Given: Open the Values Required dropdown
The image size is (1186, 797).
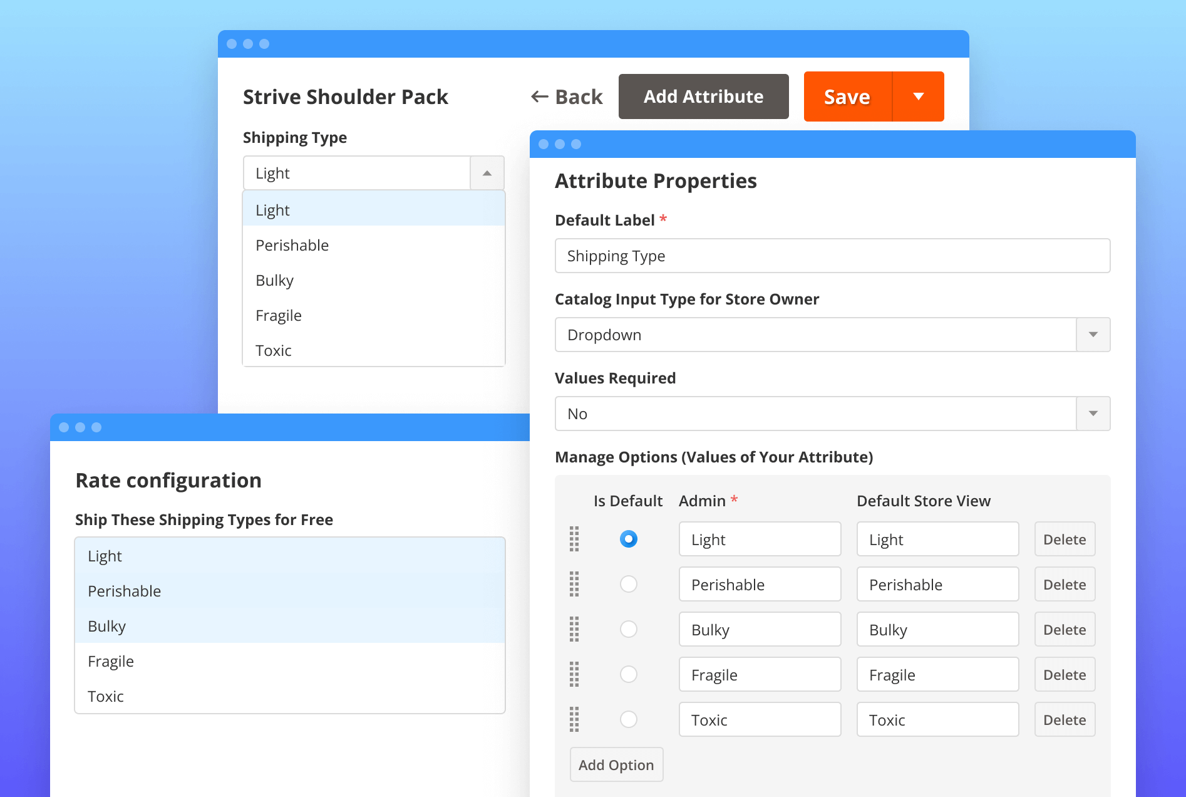Looking at the screenshot, I should 1093,414.
